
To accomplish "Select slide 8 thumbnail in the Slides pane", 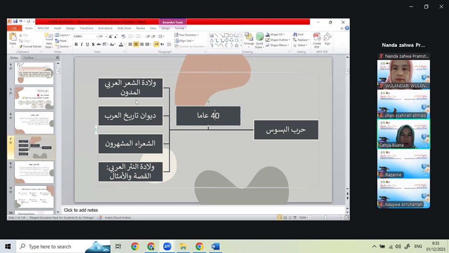I will click(x=34, y=172).
